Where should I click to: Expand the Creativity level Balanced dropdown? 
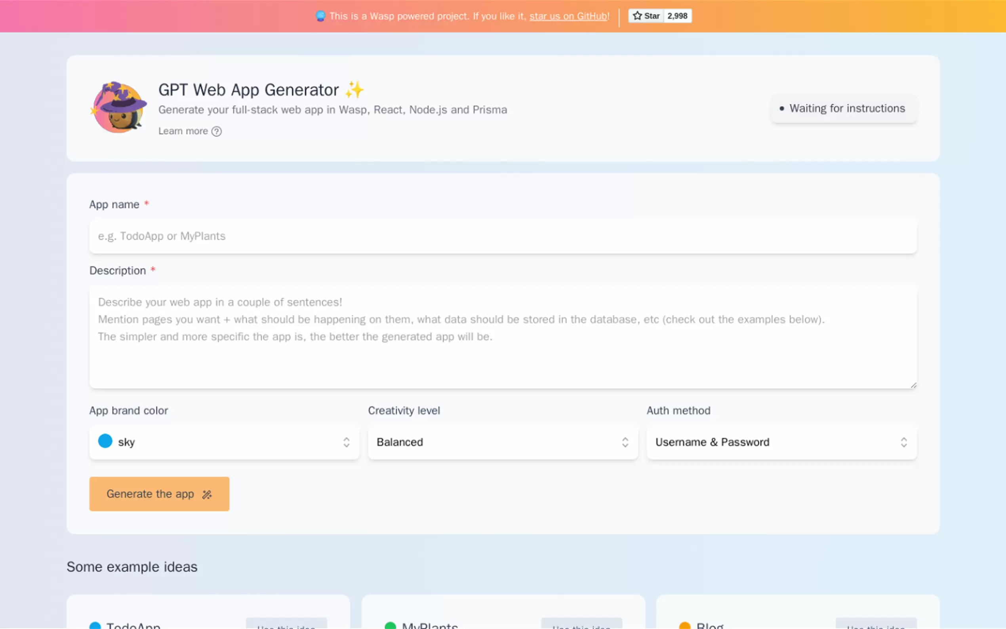tap(502, 442)
